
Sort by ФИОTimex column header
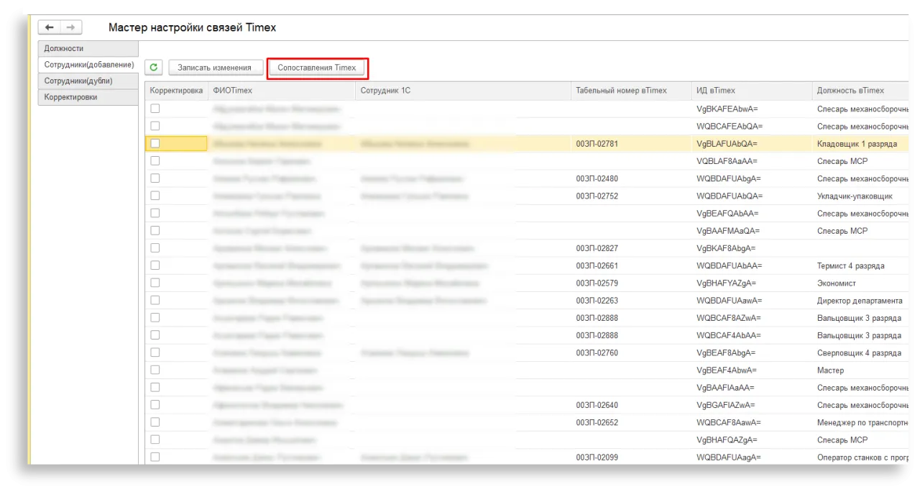(x=233, y=91)
